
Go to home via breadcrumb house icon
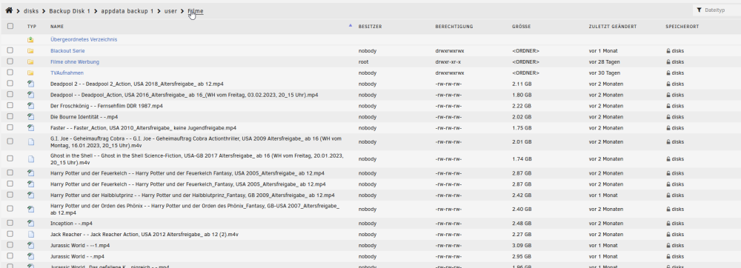coord(8,10)
